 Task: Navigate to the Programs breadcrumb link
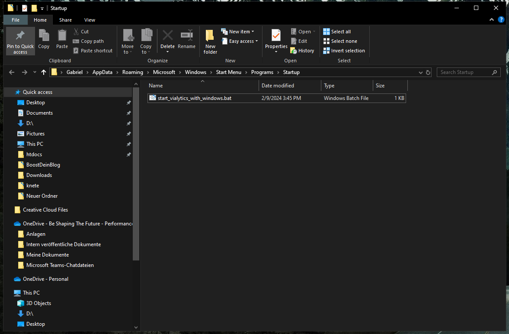point(262,72)
